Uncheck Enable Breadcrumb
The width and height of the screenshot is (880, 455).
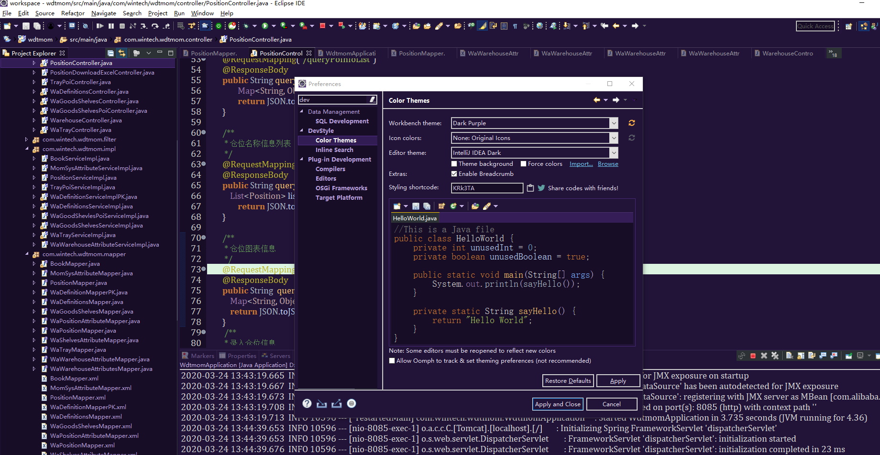[454, 173]
